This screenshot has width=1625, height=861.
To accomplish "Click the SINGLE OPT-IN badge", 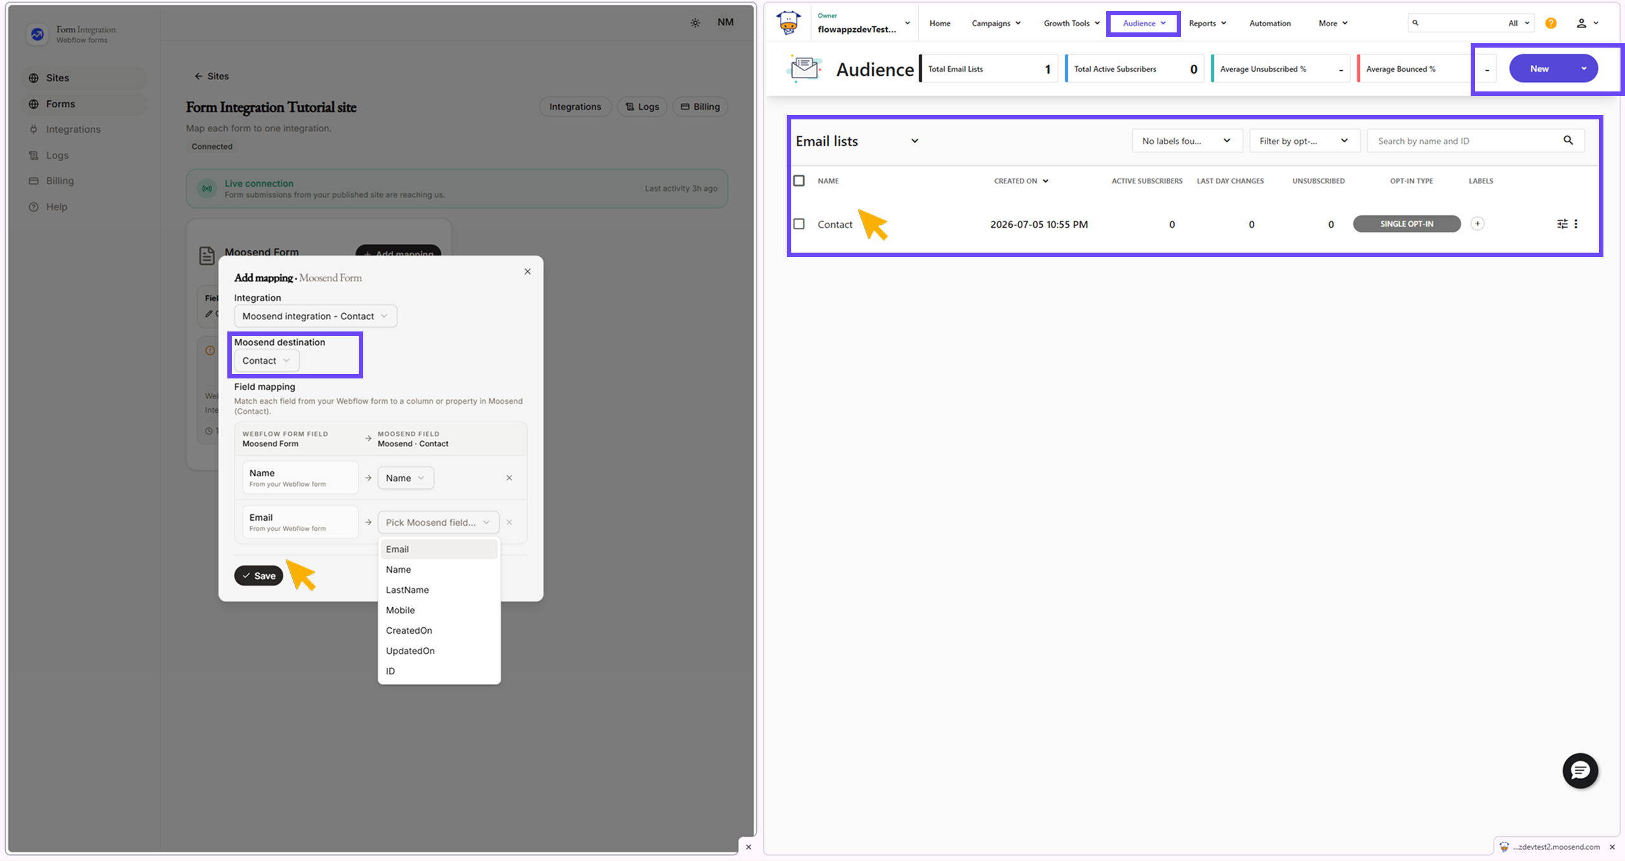I will coord(1406,224).
